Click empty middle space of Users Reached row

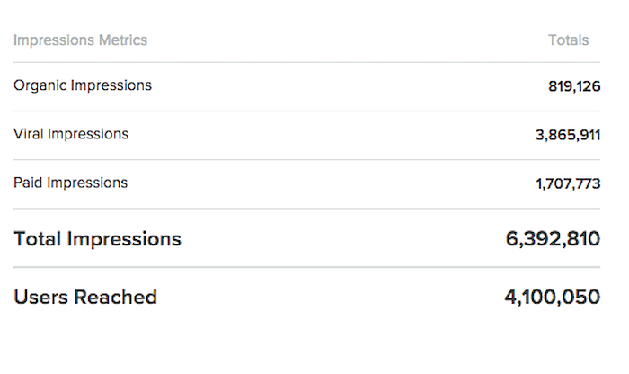pos(331,298)
